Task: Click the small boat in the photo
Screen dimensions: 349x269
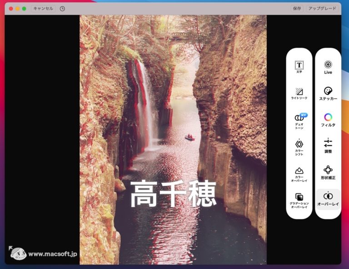Action: point(189,137)
